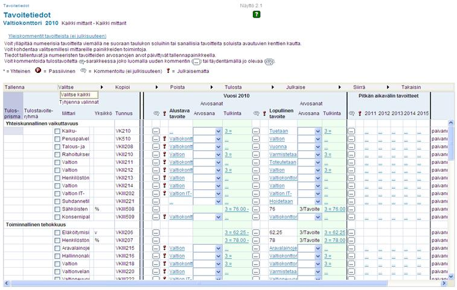457x290 pixels.
Task: Click the table scroll up arrow
Action: click(451, 123)
